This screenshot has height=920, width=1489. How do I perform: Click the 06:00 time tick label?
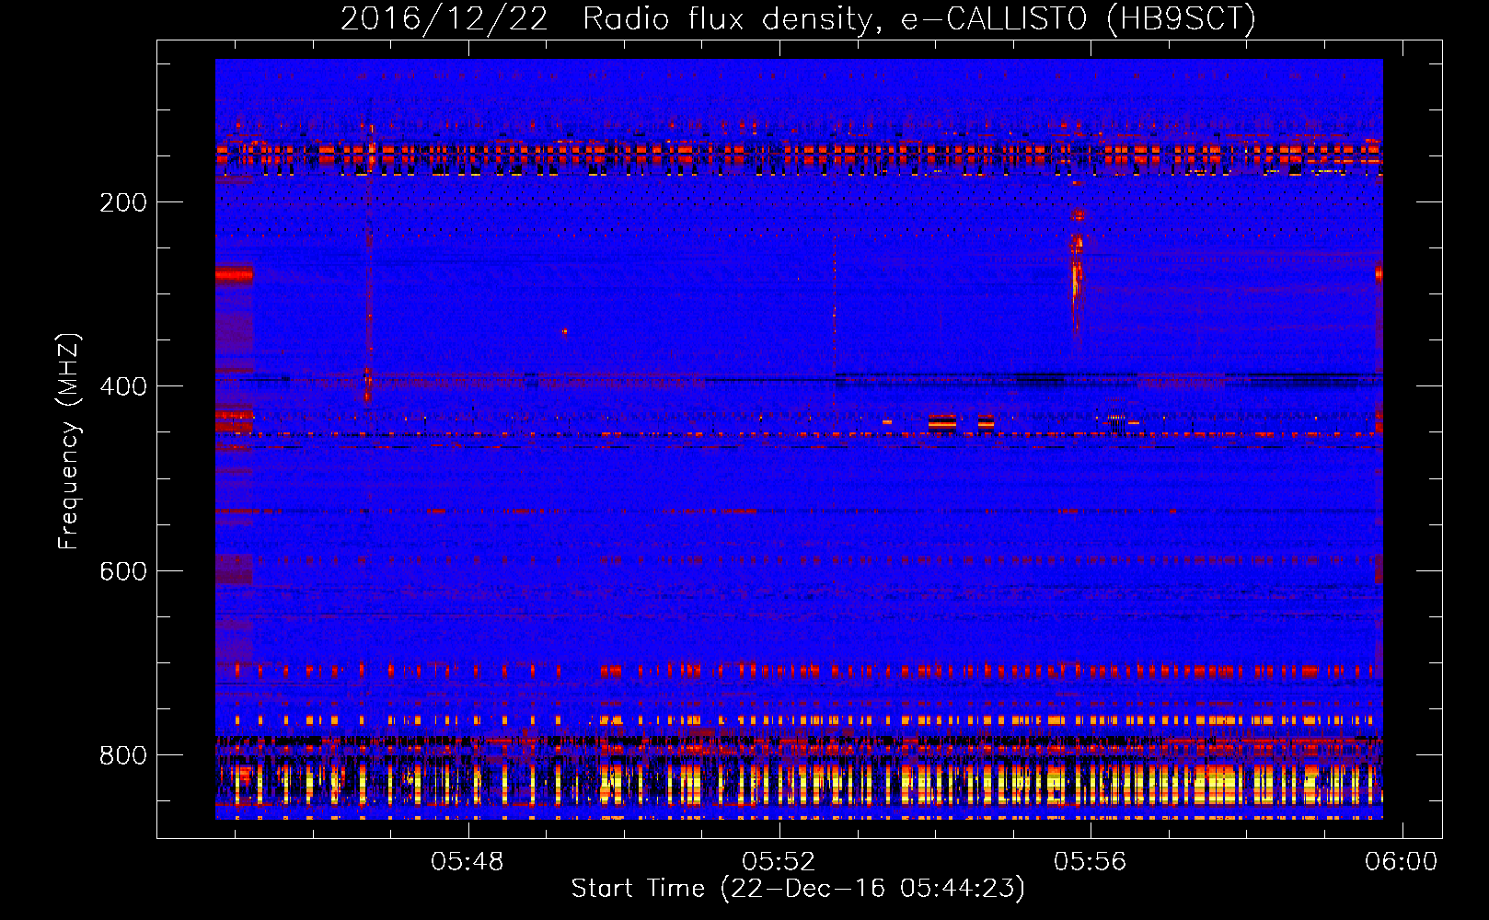(x=1401, y=861)
